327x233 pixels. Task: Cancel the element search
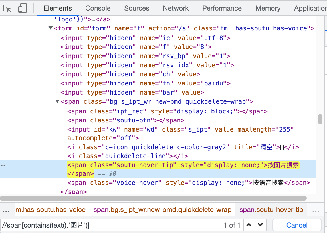click(x=297, y=225)
